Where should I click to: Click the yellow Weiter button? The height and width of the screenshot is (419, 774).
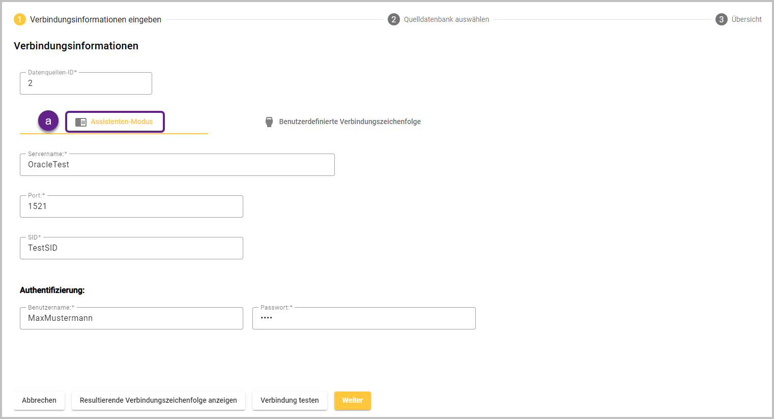(x=352, y=400)
